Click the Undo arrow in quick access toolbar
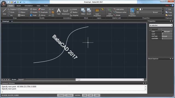175x98 pixels. pyautogui.click(x=21, y=2)
